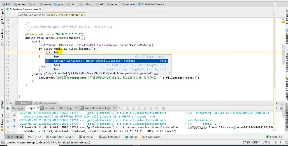Screen dimensions: 288x146
Task: Select the forr completion template
Action: coord(107,69)
